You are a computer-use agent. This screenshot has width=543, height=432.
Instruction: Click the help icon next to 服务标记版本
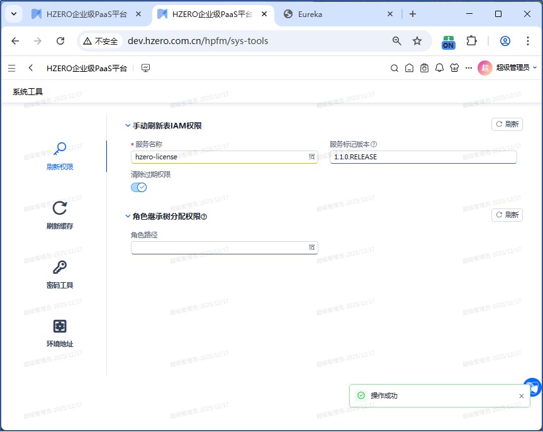374,144
